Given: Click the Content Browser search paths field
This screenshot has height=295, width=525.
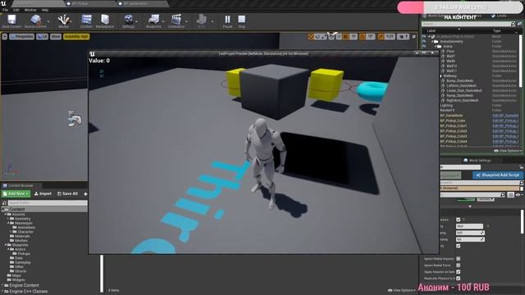Looking at the screenshot, I should [48, 202].
